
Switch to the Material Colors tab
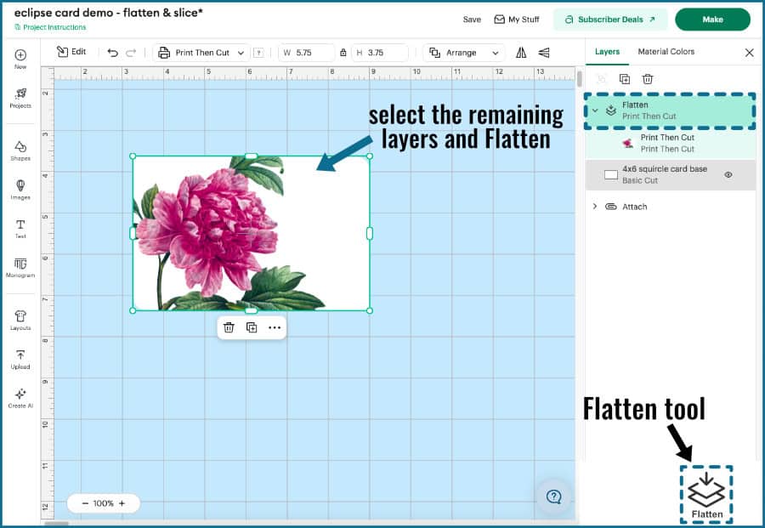coord(666,52)
